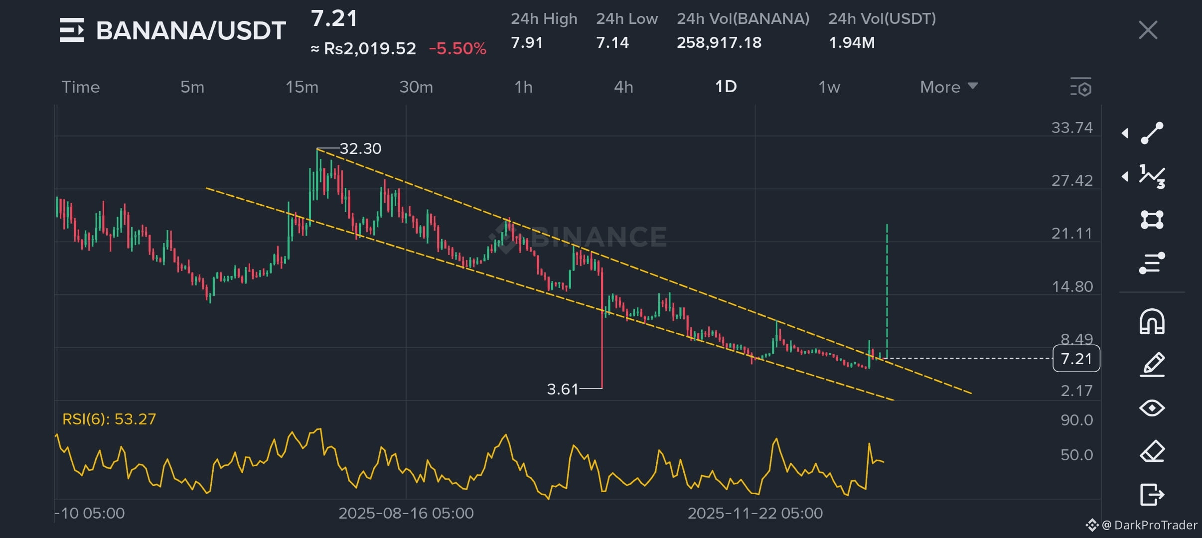Click the current price 7.21 header value

click(334, 19)
